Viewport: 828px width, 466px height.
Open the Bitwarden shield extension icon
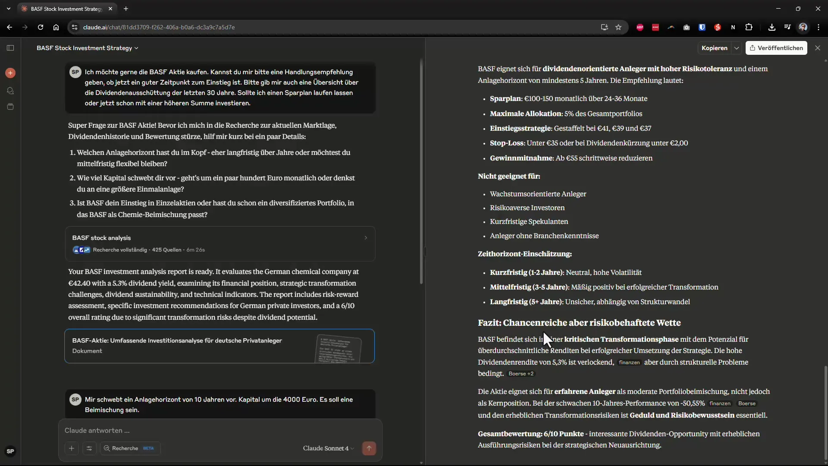pos(702,27)
